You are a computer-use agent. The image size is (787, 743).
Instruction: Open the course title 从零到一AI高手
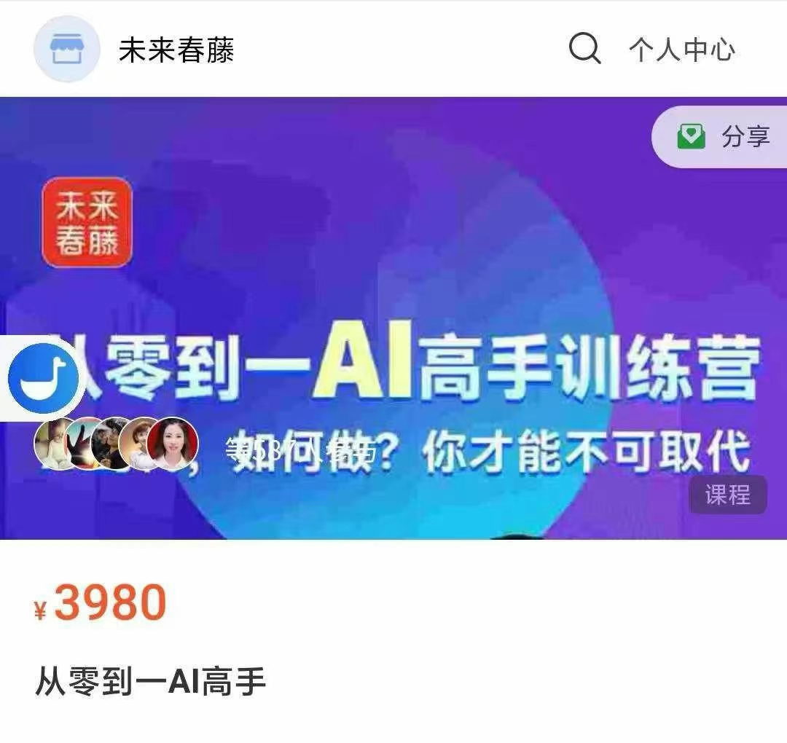[151, 682]
